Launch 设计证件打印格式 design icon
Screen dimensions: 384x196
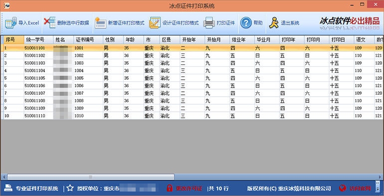click(x=155, y=23)
